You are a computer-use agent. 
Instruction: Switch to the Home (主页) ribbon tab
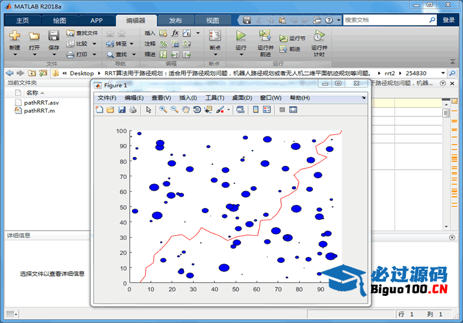(x=23, y=20)
